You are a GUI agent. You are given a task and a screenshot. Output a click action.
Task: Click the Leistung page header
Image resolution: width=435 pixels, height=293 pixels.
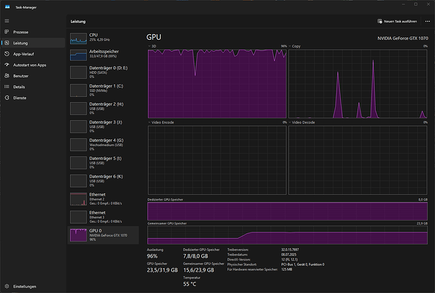click(x=78, y=21)
